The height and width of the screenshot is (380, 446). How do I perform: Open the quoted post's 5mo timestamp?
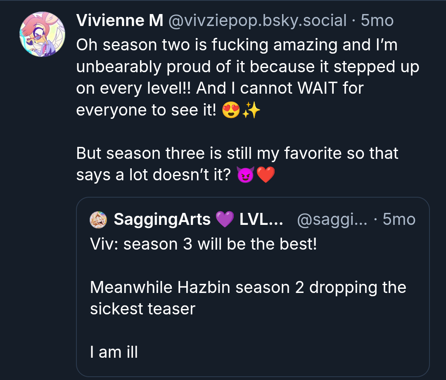[399, 220]
